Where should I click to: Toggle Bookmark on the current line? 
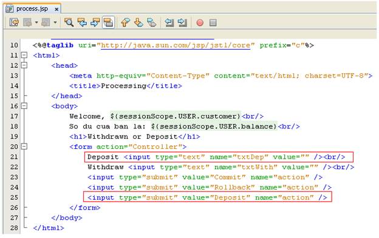(x=152, y=22)
